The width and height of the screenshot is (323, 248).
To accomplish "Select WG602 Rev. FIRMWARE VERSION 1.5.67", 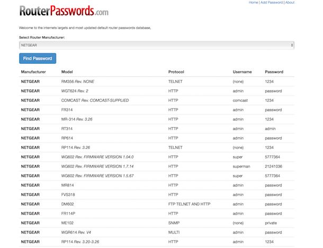I will click(97, 176).
